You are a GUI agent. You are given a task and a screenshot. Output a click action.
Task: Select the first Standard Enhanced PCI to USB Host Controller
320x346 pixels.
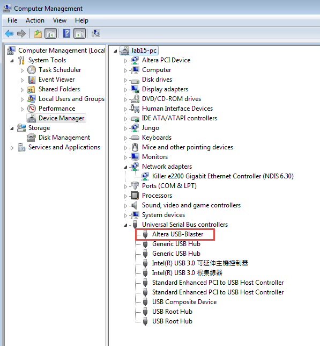[x=218, y=283]
